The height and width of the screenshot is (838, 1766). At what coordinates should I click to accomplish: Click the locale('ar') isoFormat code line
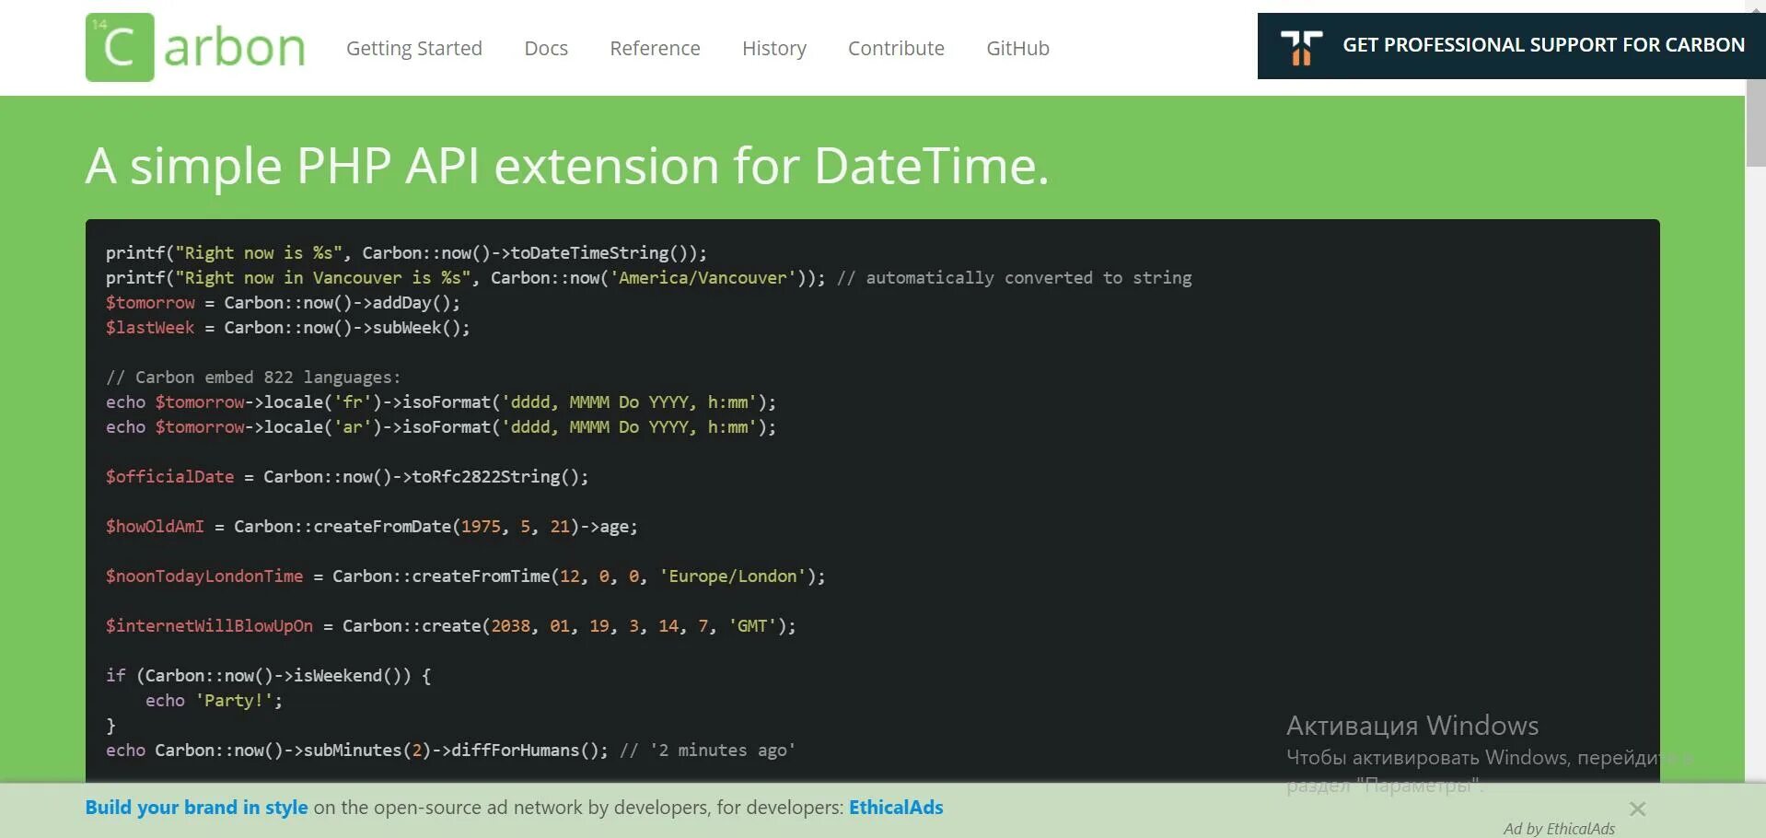[441, 426]
